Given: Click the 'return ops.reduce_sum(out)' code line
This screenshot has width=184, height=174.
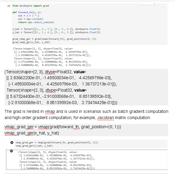Looking at the screenshot, I should tap(36, 22).
